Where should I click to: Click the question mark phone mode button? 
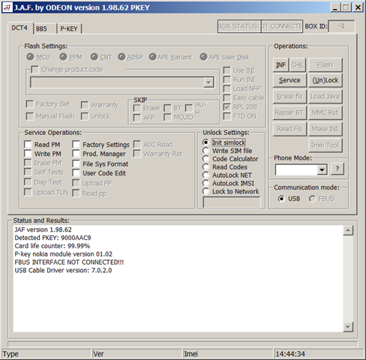point(337,169)
